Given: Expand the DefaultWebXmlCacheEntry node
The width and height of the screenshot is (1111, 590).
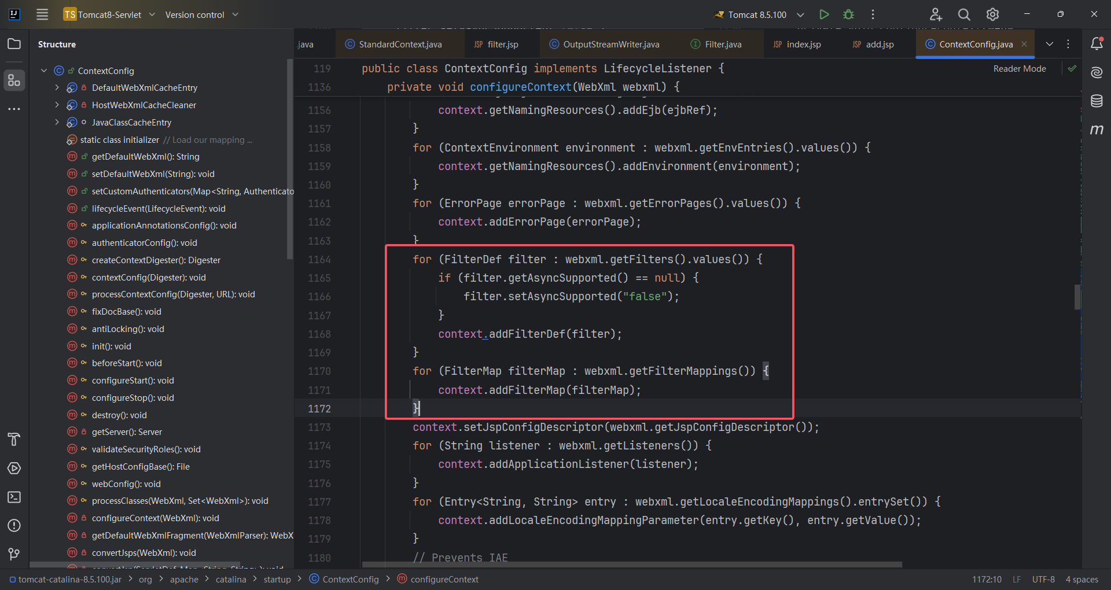Looking at the screenshot, I should pyautogui.click(x=57, y=88).
